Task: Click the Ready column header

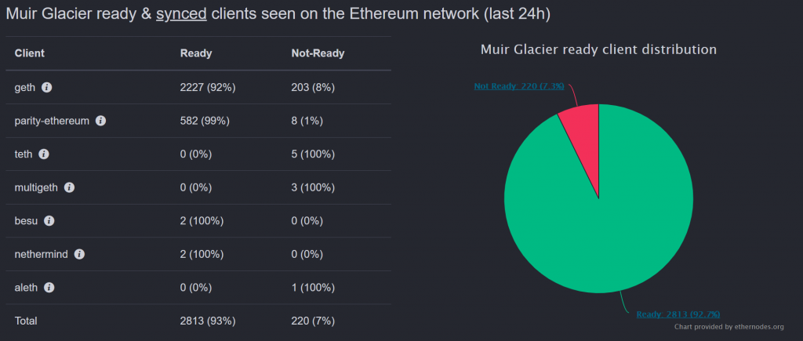Action: 196,53
